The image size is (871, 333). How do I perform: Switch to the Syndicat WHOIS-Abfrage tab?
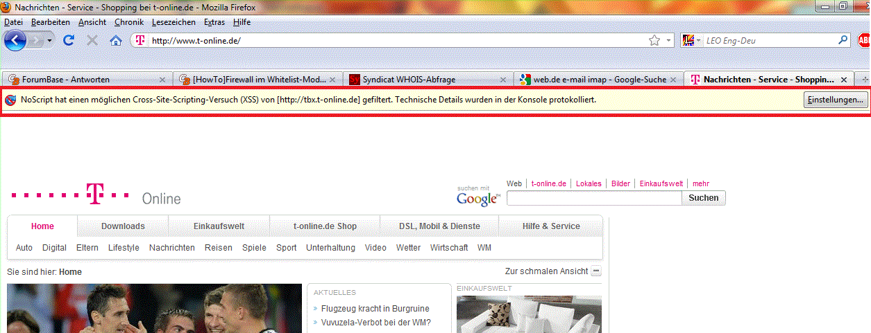point(428,80)
